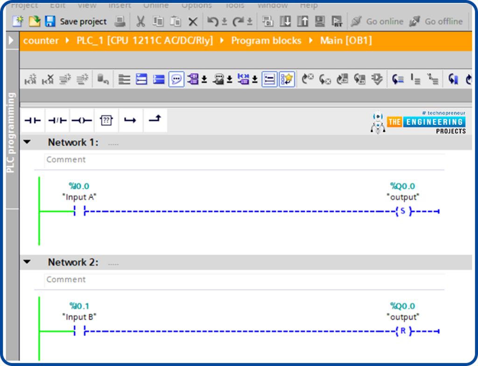Image resolution: width=478 pixels, height=366 pixels.
Task: Cut selection with the scissors icon
Action: coord(140,21)
